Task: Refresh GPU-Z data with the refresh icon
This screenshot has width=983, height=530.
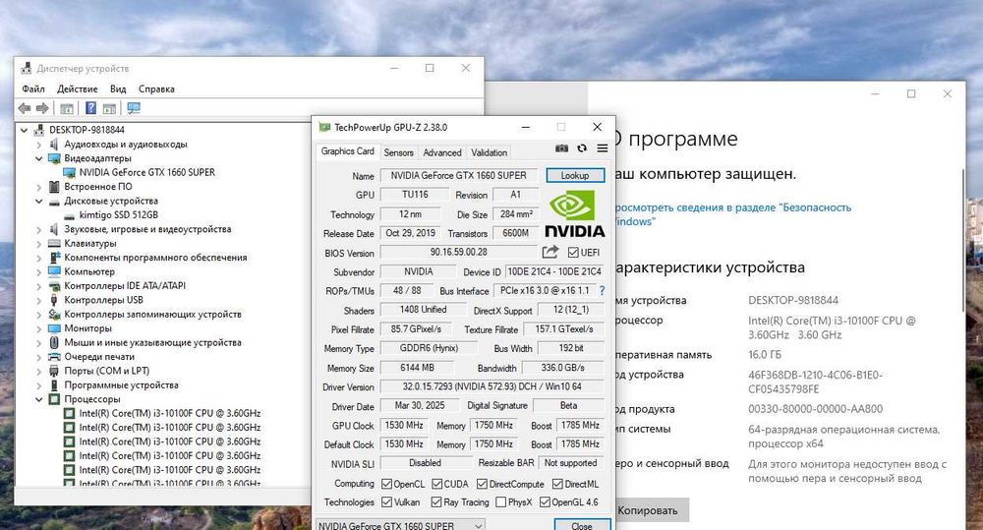Action: 582,148
